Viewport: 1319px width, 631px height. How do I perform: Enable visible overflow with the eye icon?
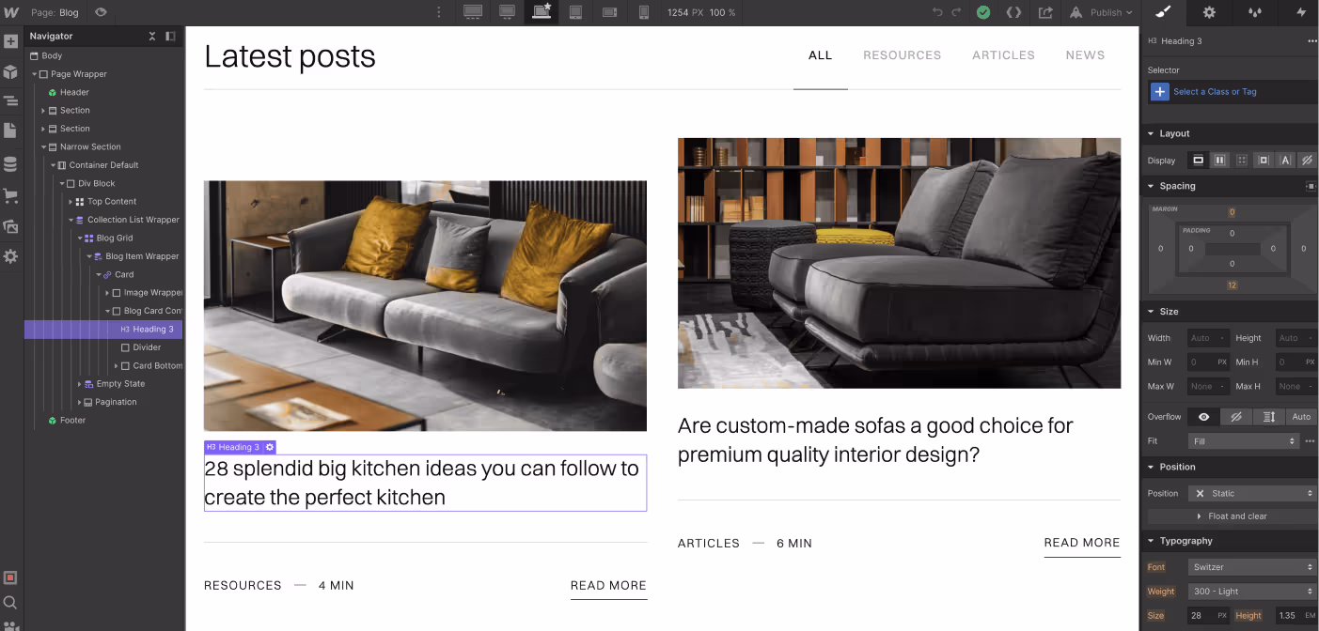[x=1204, y=416]
